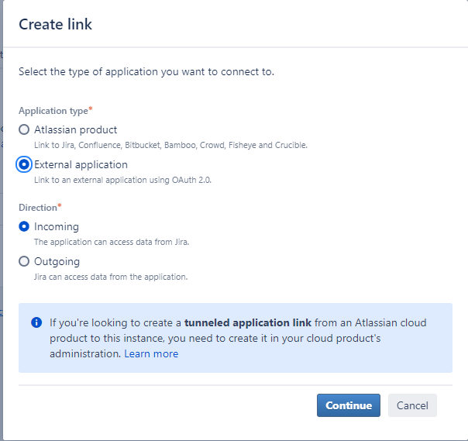
Task: Select the Incoming direction radio button
Action: click(x=24, y=226)
